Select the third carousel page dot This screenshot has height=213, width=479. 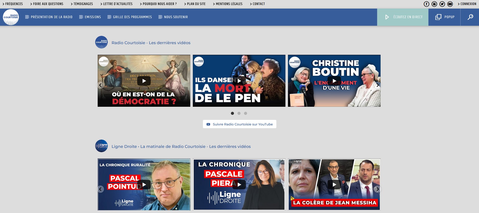coord(246,113)
